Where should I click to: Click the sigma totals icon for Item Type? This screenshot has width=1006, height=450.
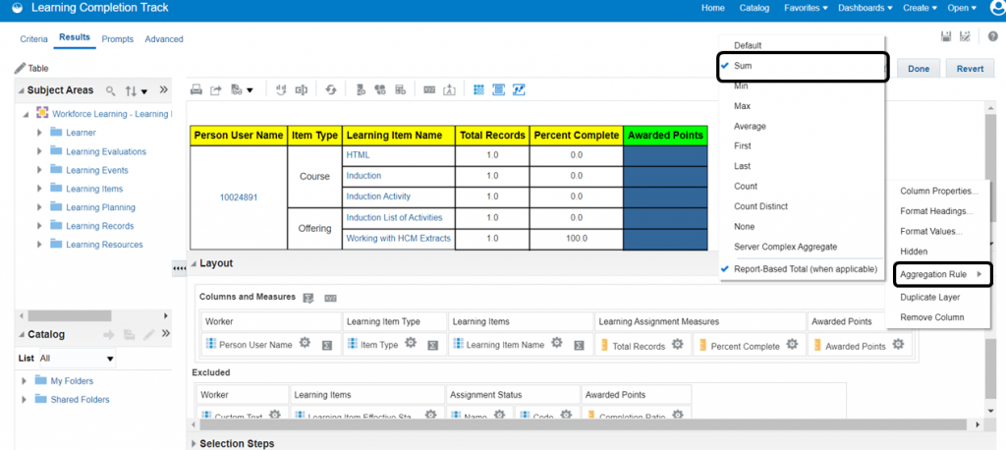433,346
